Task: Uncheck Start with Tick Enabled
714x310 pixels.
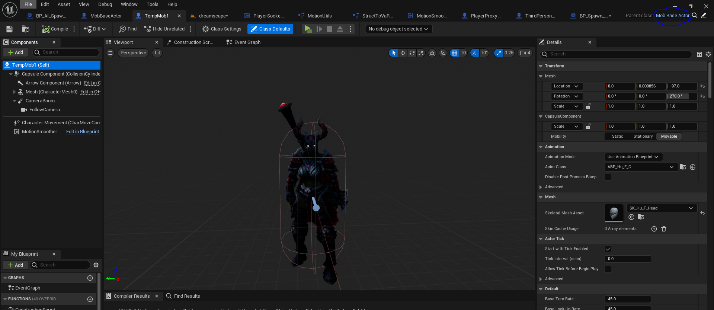Action: click(x=608, y=249)
